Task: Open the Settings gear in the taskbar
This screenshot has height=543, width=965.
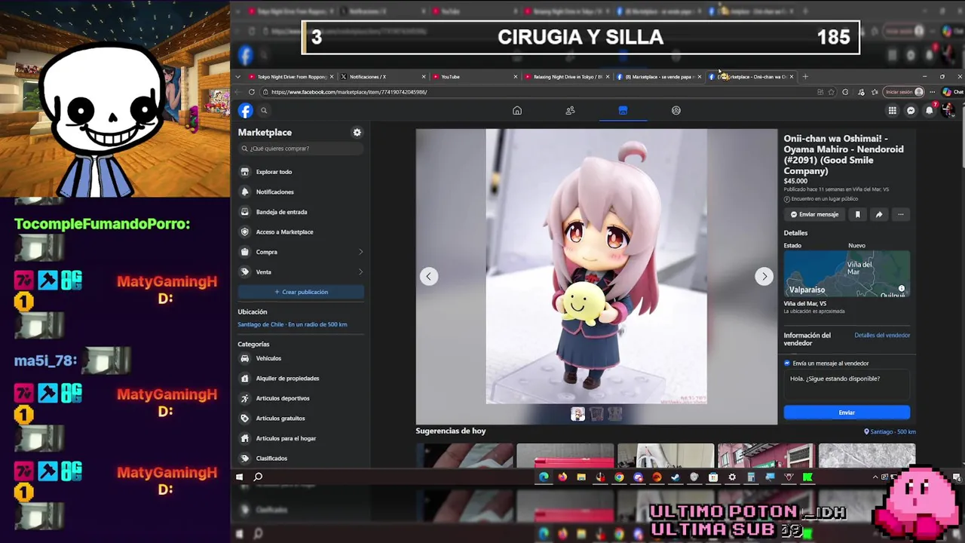Action: pyautogui.click(x=732, y=477)
